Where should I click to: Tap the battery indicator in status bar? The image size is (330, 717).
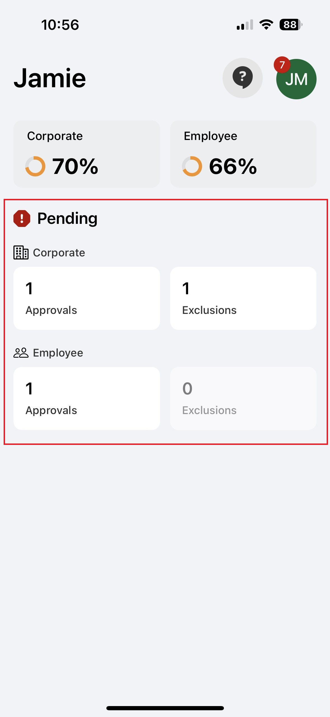[x=291, y=25]
